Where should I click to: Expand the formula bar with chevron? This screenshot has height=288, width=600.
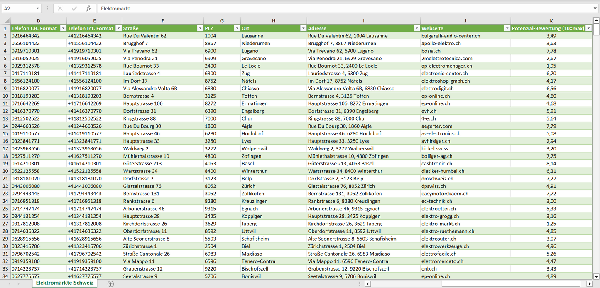595,8
